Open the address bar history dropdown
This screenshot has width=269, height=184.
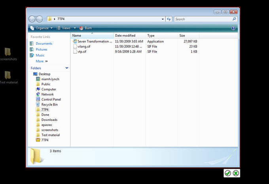point(163,19)
